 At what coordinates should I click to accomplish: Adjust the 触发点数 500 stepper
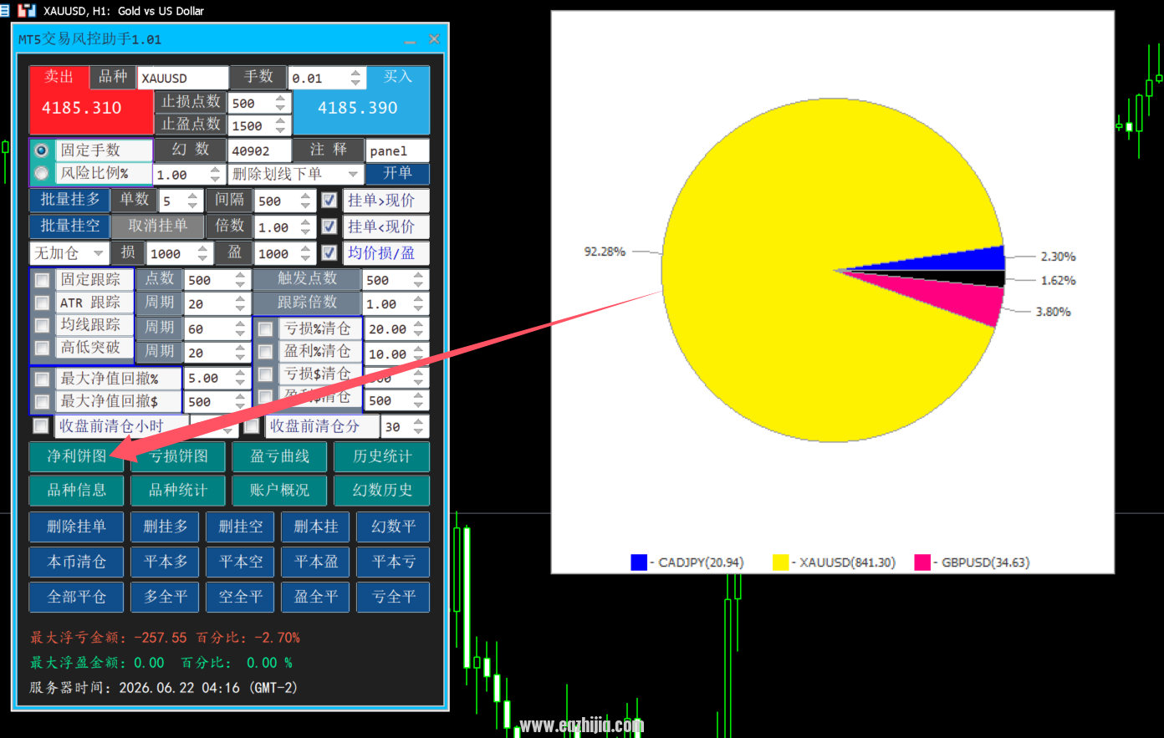419,280
